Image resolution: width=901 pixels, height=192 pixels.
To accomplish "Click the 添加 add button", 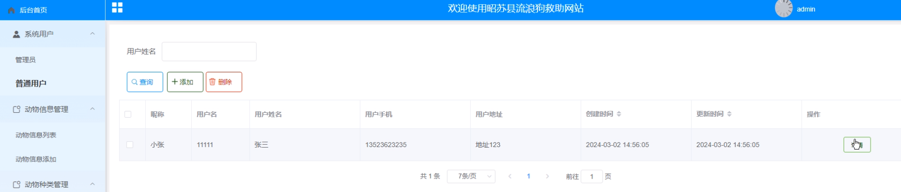I will click(x=185, y=82).
